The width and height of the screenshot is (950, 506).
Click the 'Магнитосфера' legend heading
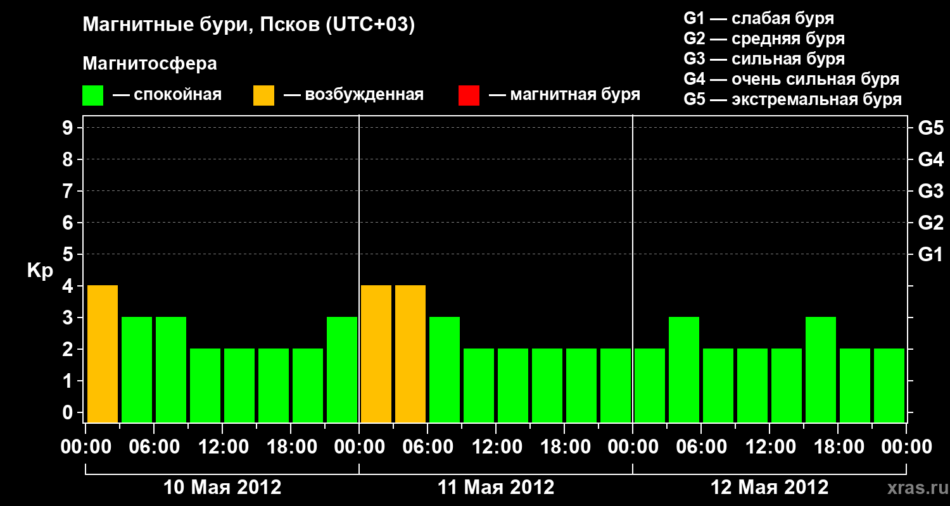(149, 64)
